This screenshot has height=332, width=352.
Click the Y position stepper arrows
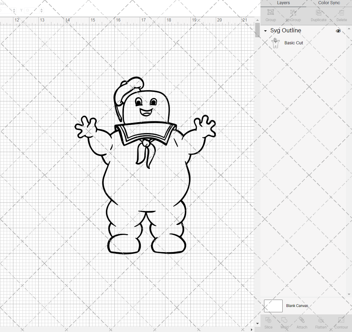coord(42,10)
